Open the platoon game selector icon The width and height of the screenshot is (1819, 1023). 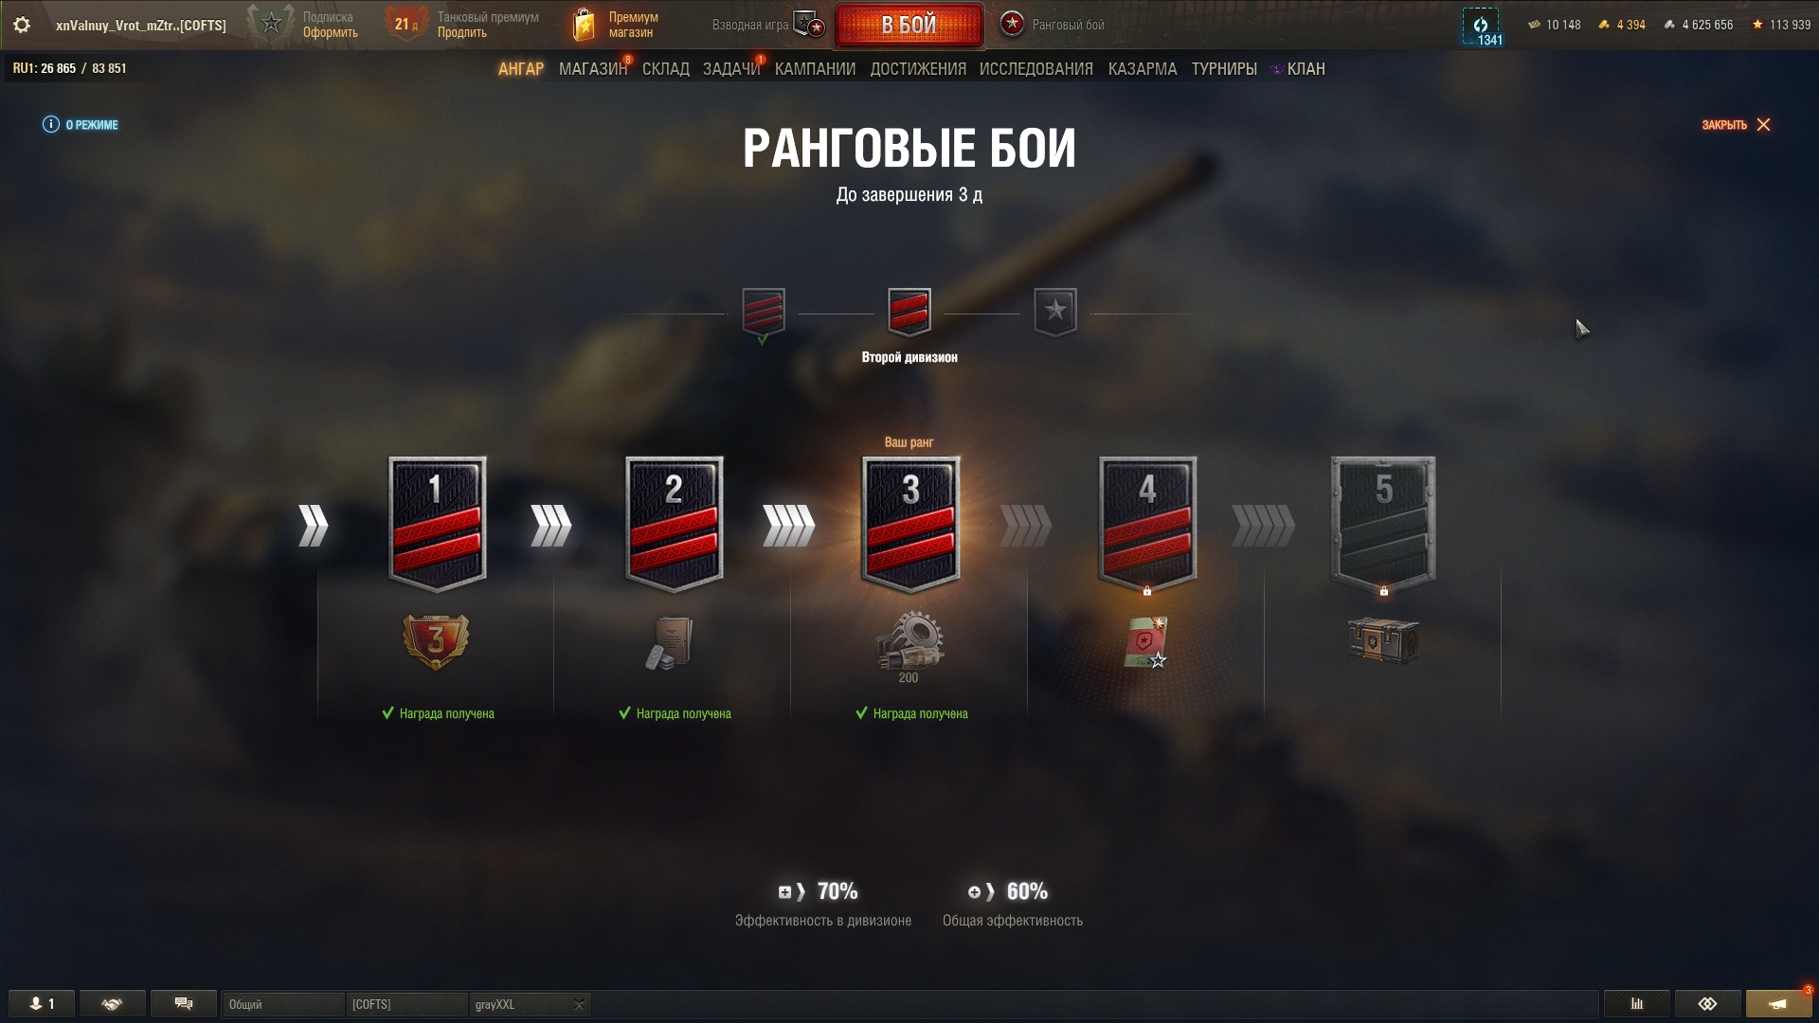coord(809,26)
